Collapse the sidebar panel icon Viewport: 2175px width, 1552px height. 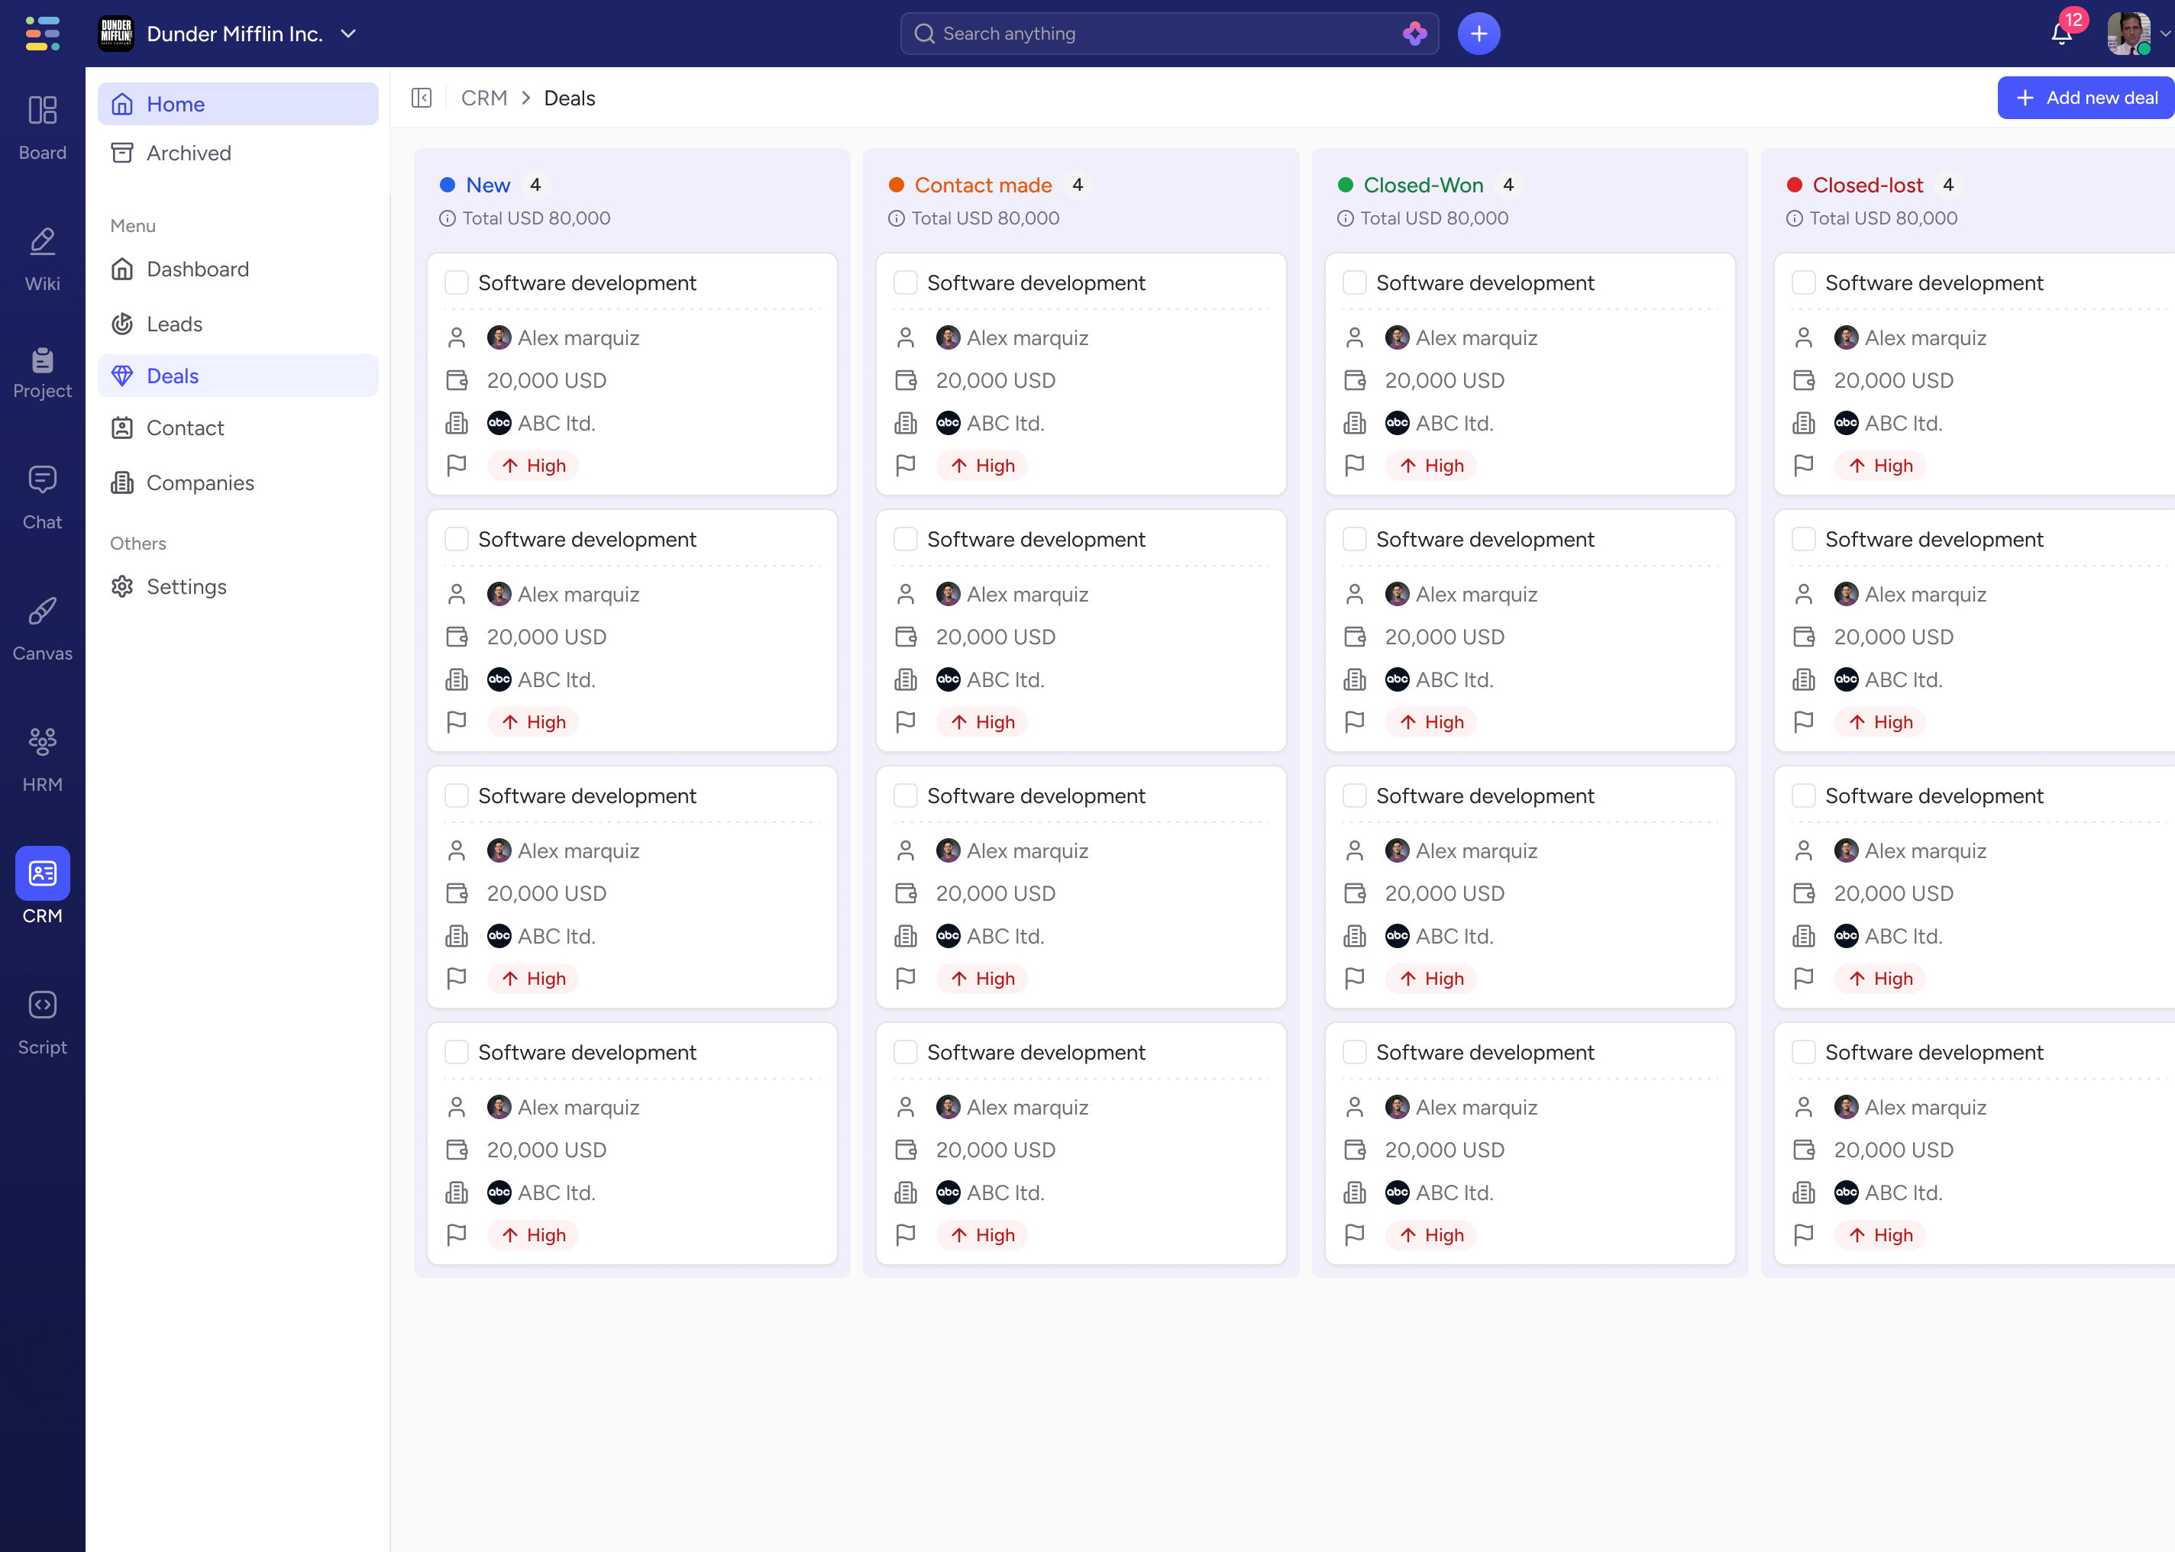(x=422, y=98)
